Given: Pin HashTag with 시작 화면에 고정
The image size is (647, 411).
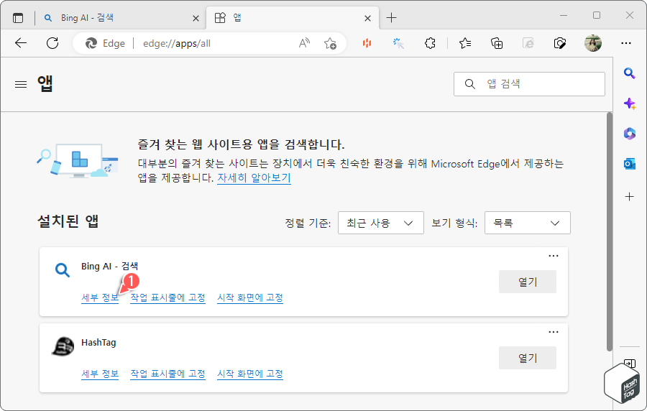Looking at the screenshot, I should (250, 374).
